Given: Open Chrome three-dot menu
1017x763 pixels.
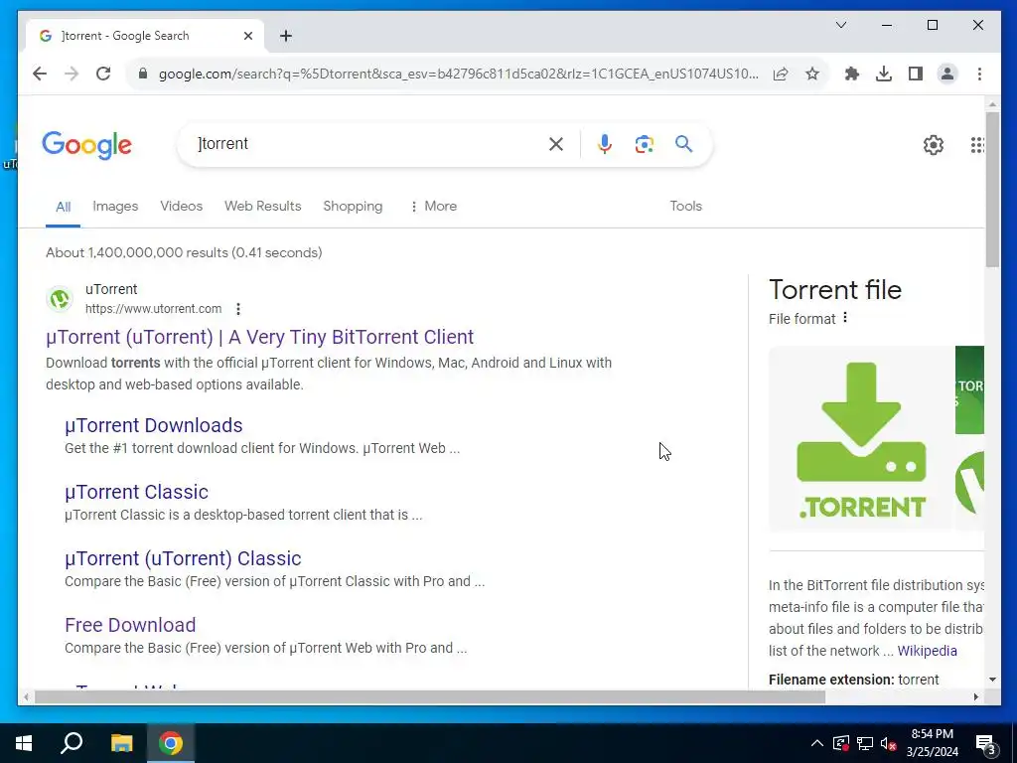Looking at the screenshot, I should click(x=979, y=74).
